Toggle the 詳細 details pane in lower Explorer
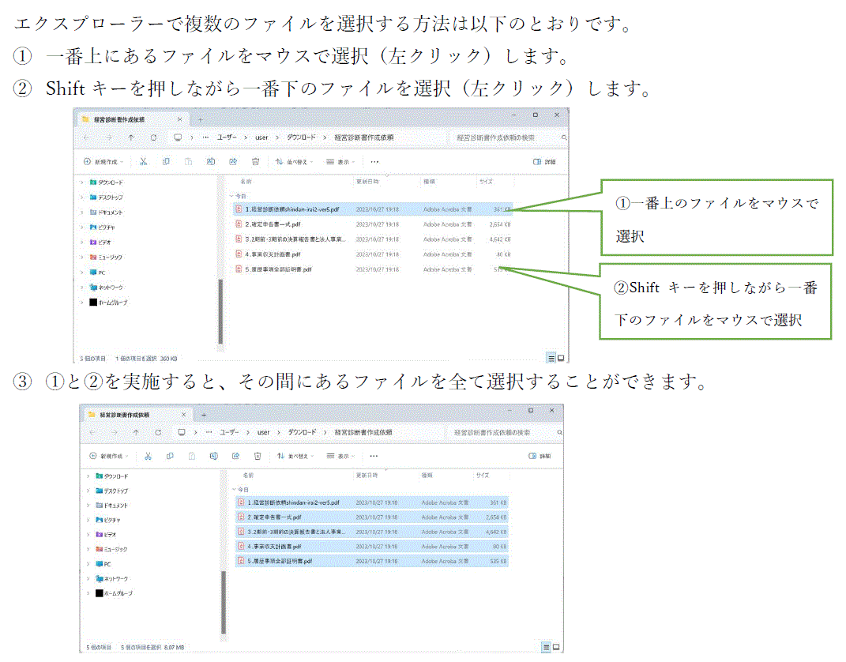The image size is (846, 662). coord(542,456)
